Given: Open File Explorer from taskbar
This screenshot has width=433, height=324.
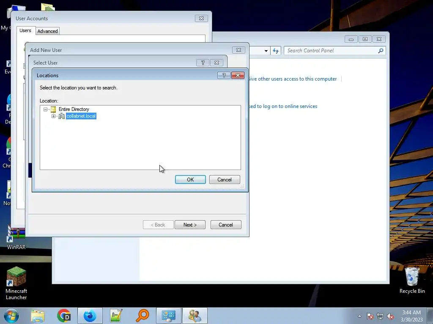Looking at the screenshot, I should pos(38,316).
